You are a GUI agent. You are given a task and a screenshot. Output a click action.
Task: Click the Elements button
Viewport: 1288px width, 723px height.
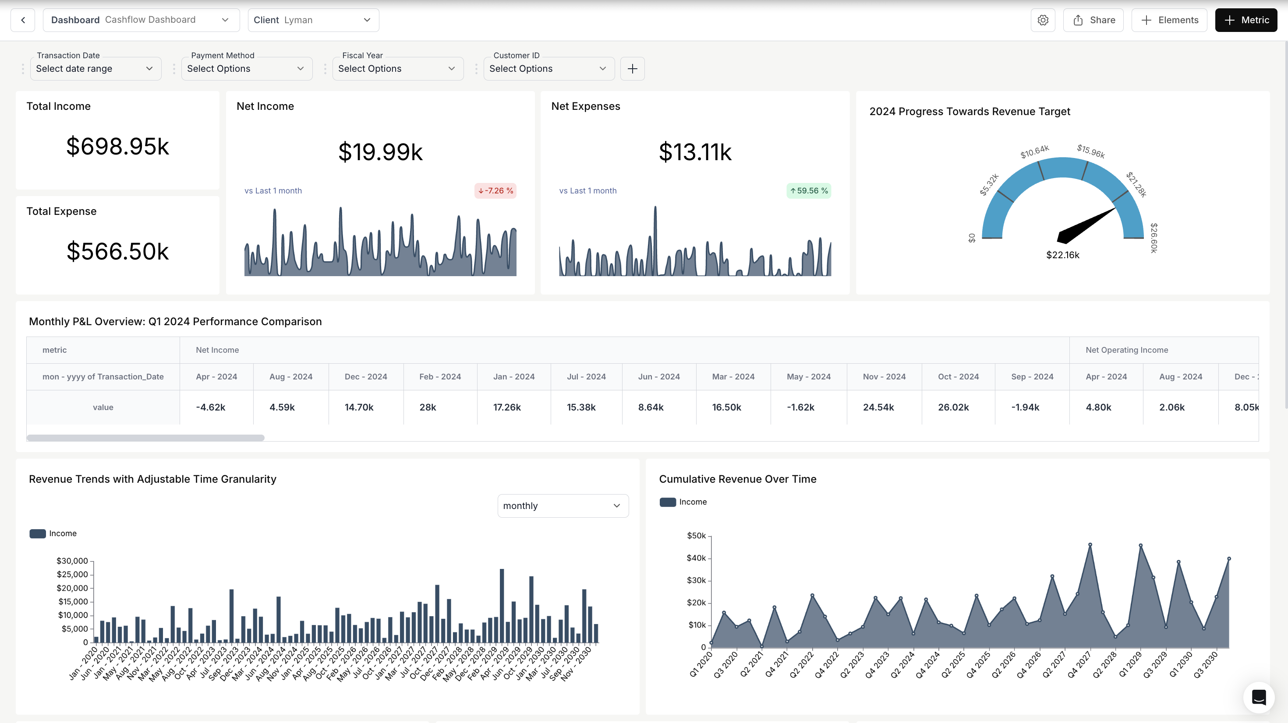click(1169, 20)
